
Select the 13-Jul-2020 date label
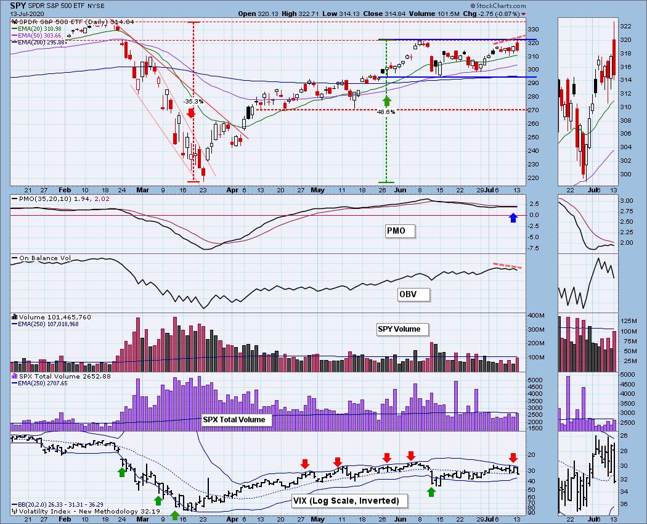tap(27, 13)
